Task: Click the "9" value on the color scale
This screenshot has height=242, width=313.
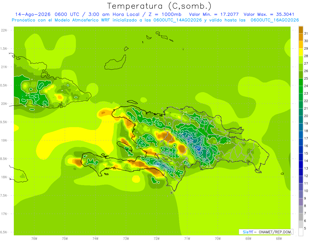Action: click(x=305, y=198)
